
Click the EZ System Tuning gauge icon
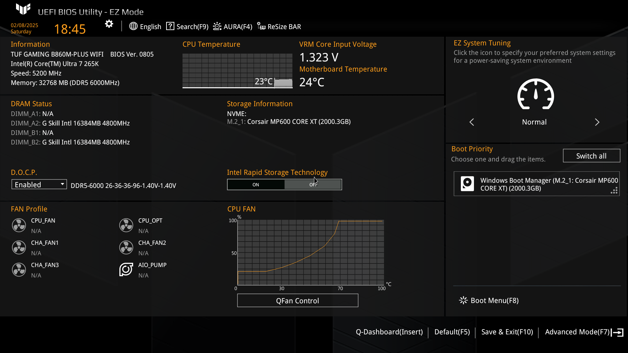coord(535,94)
